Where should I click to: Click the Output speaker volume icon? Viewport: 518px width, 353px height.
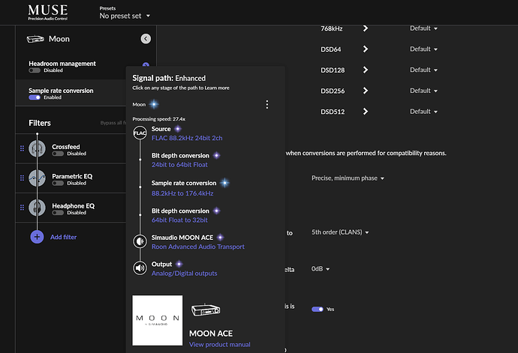coord(140,268)
